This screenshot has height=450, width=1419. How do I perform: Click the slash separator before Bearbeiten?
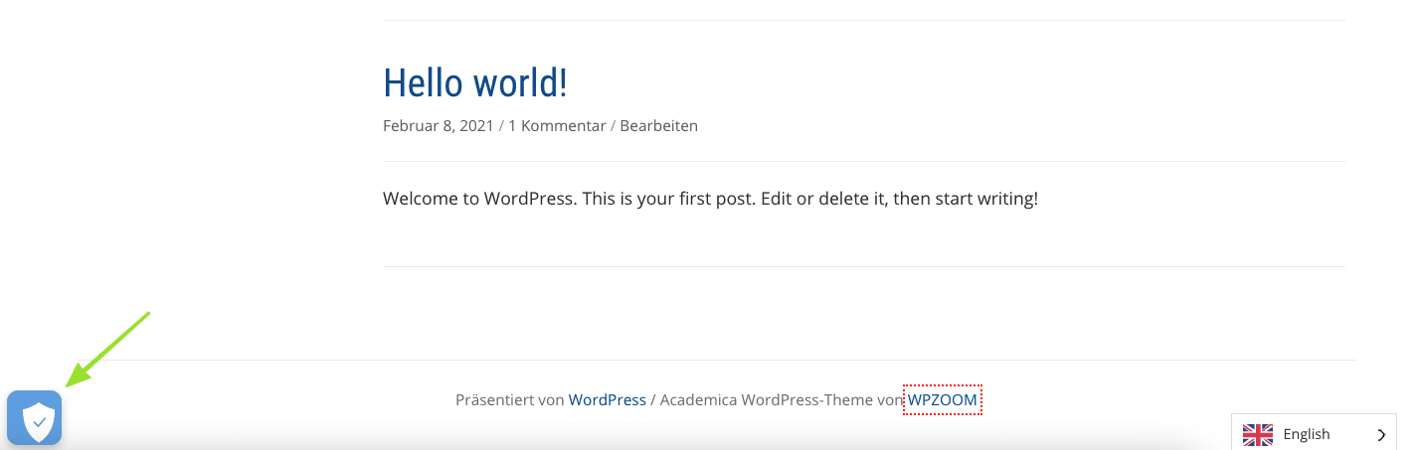(x=614, y=126)
